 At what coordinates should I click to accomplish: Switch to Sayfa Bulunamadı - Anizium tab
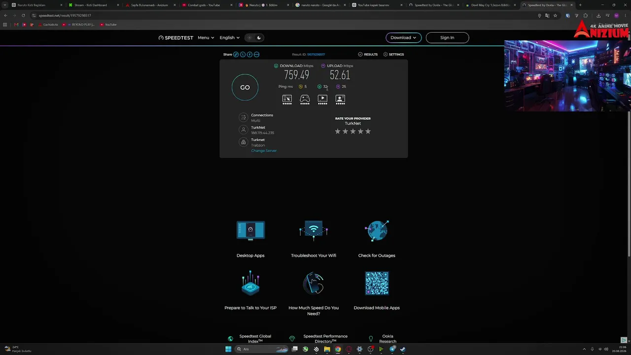(x=150, y=5)
